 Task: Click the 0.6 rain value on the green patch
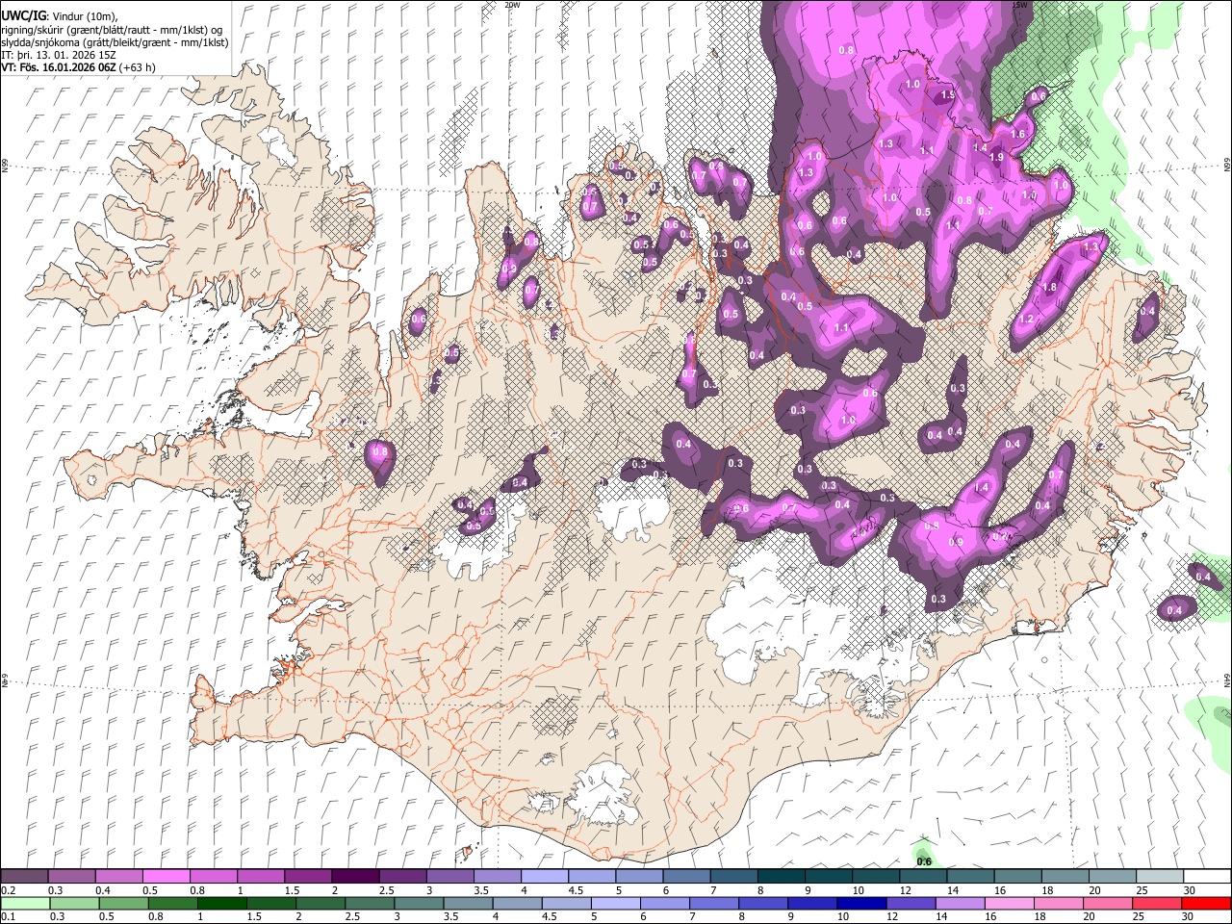[924, 861]
